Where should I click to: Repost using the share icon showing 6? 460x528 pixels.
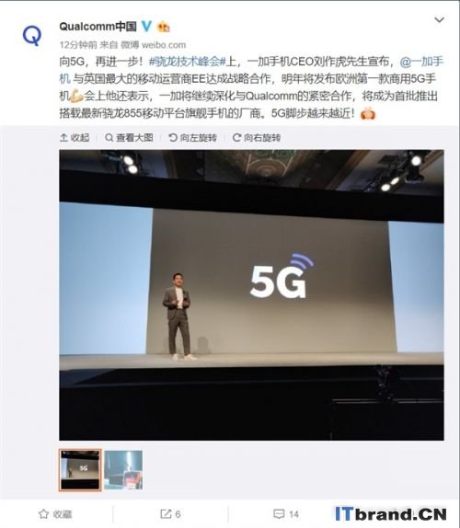[x=170, y=514]
